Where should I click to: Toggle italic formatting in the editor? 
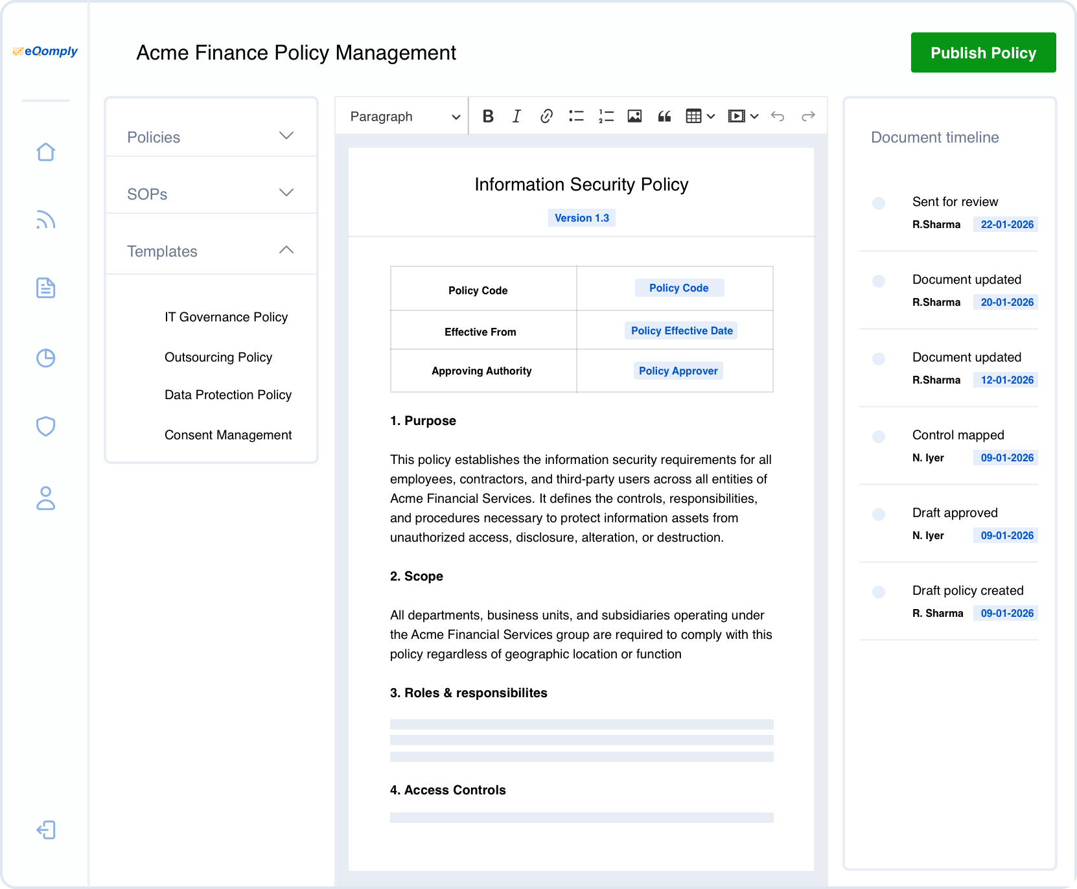(x=516, y=116)
